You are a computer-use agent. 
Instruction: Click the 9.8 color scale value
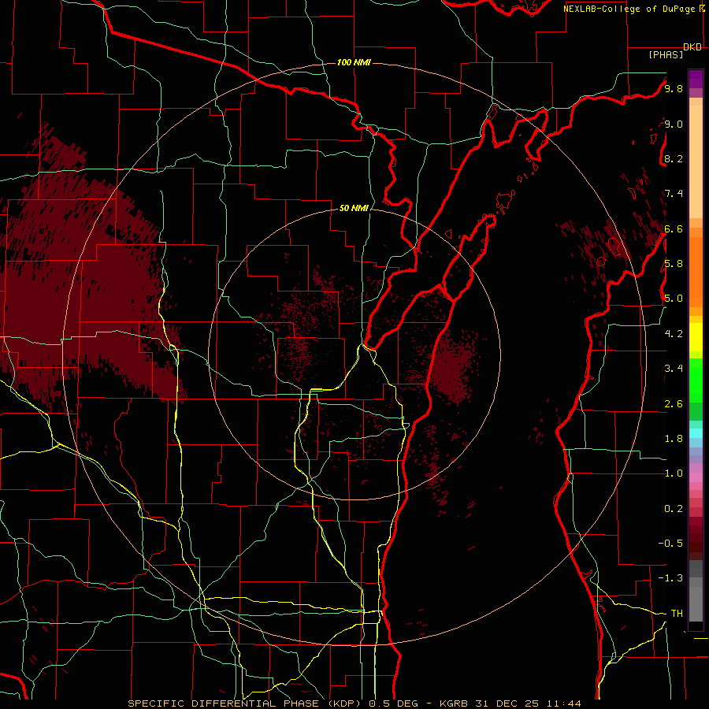674,88
